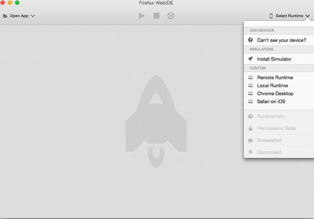
Task: Click the info icon beside Runtime Info
Action: pyautogui.click(x=250, y=116)
